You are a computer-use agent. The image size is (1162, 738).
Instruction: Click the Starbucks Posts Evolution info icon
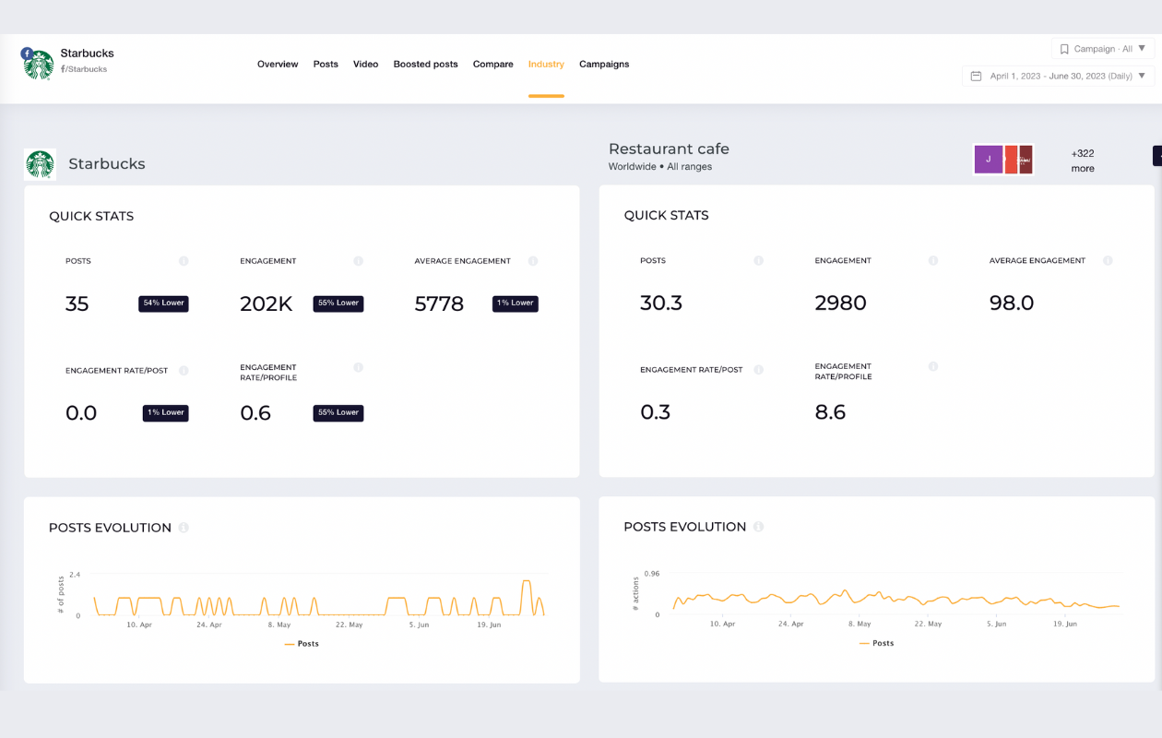(184, 528)
